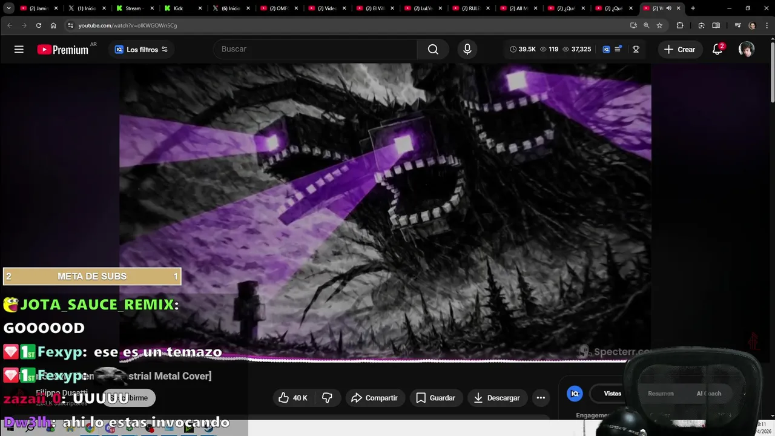Click the install app icon in address bar

(633, 25)
